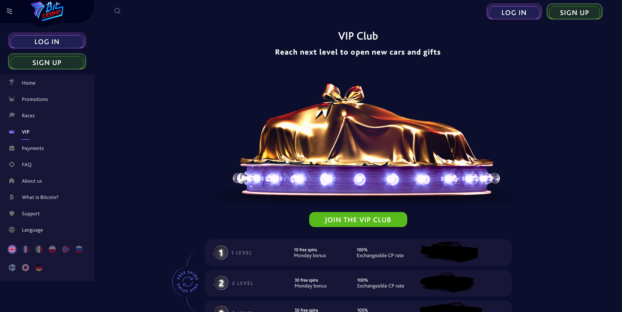This screenshot has height=312, width=622.
Task: Open What is Bitcoin? link
Action: [x=40, y=197]
